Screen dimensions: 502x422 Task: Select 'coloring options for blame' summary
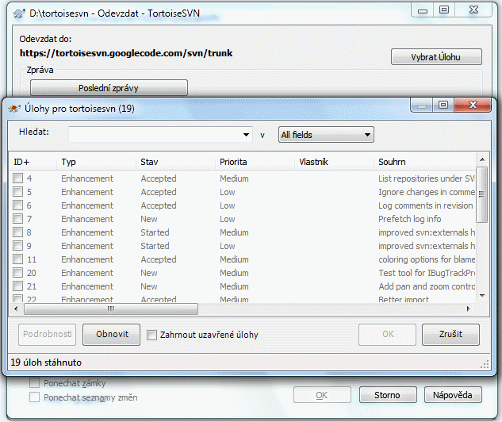427,259
